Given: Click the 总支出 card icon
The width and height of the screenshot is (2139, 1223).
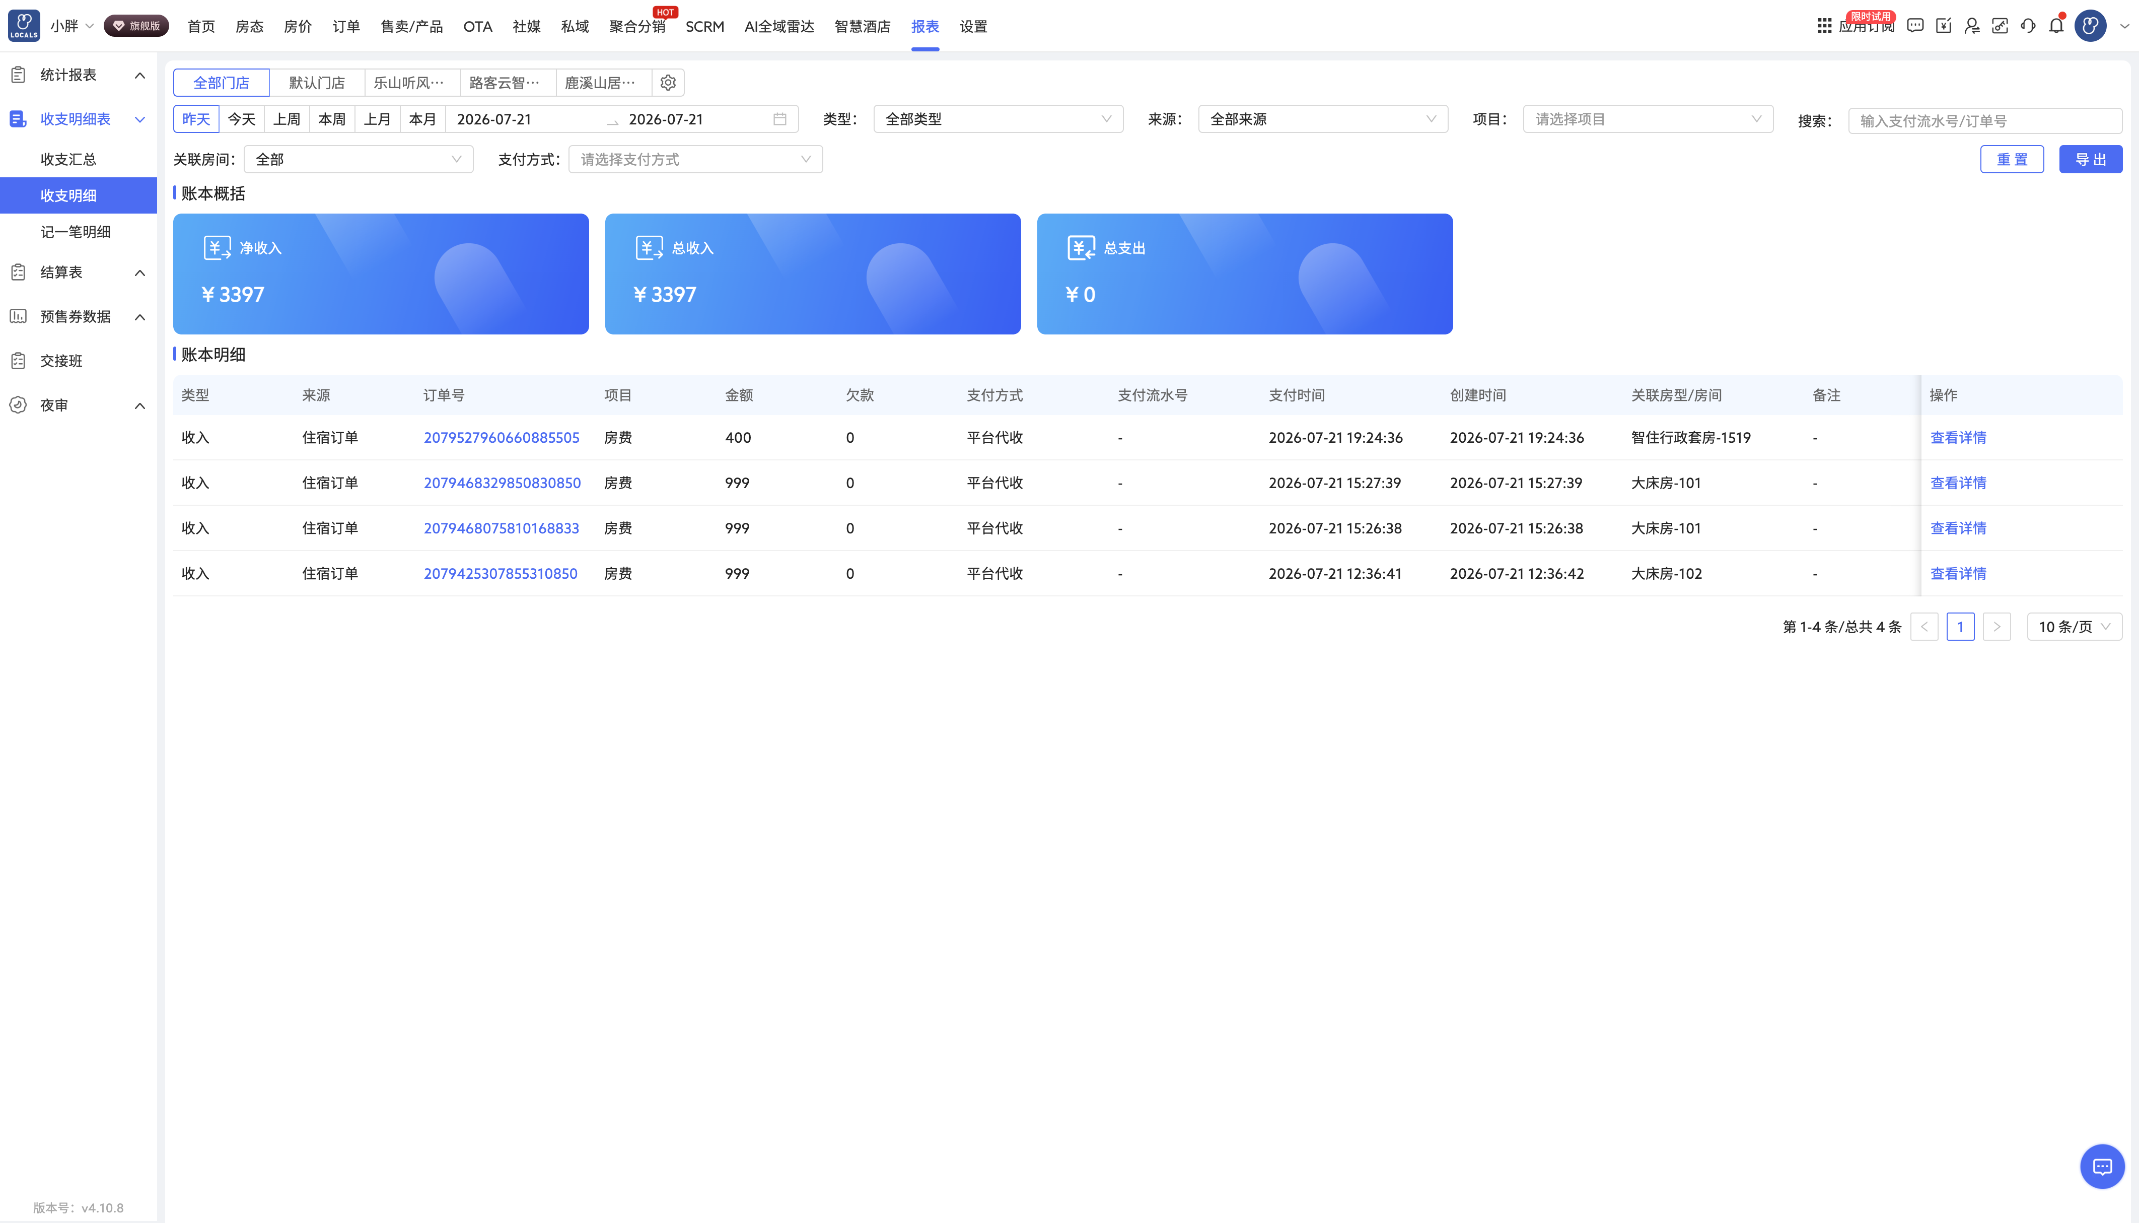Looking at the screenshot, I should click(x=1081, y=248).
